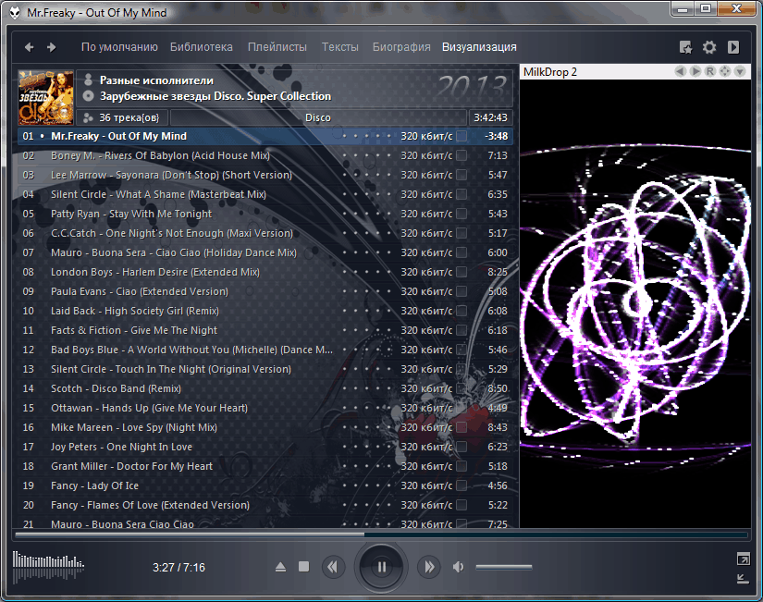Screen dimensions: 763x602
Task: Click the 3:27 / 7:16 time display
Action: [x=178, y=568]
